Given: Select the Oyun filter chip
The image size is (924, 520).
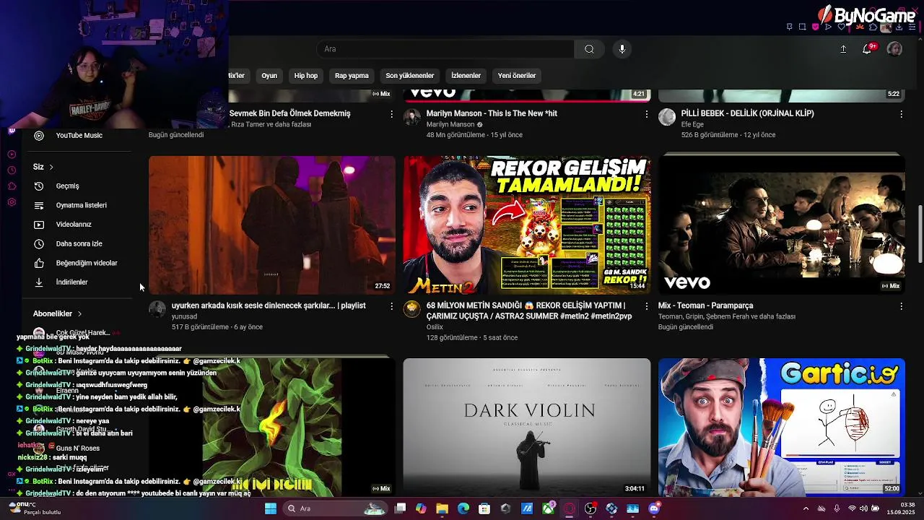Looking at the screenshot, I should (269, 75).
